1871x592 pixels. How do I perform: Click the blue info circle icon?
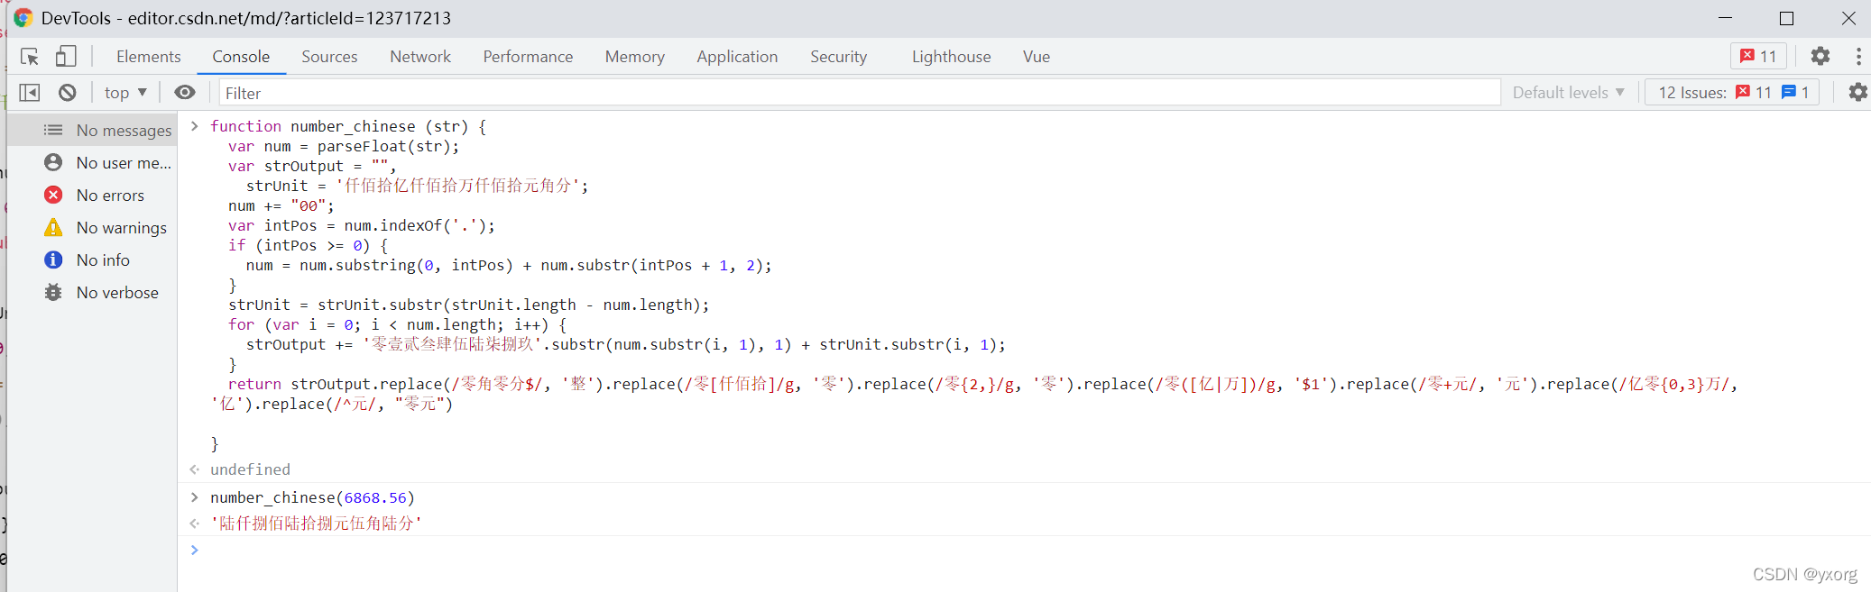(x=53, y=260)
